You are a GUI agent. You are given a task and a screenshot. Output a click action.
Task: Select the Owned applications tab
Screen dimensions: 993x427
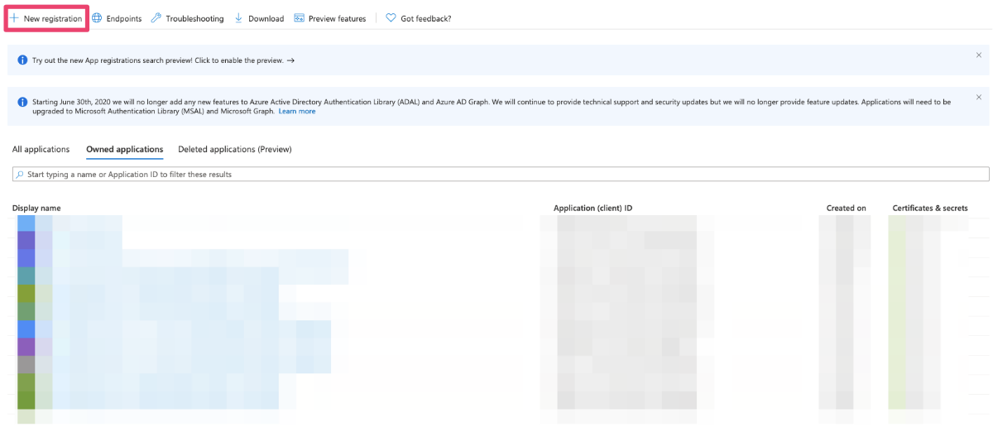coord(124,149)
